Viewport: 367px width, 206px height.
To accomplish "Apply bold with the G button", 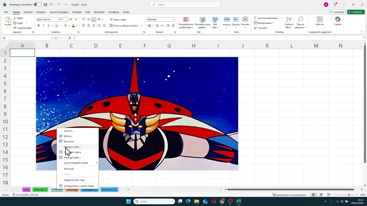I will tap(39, 25).
